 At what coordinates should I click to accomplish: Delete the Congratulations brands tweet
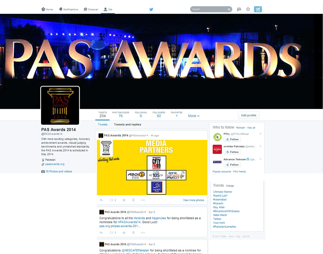coord(133,233)
